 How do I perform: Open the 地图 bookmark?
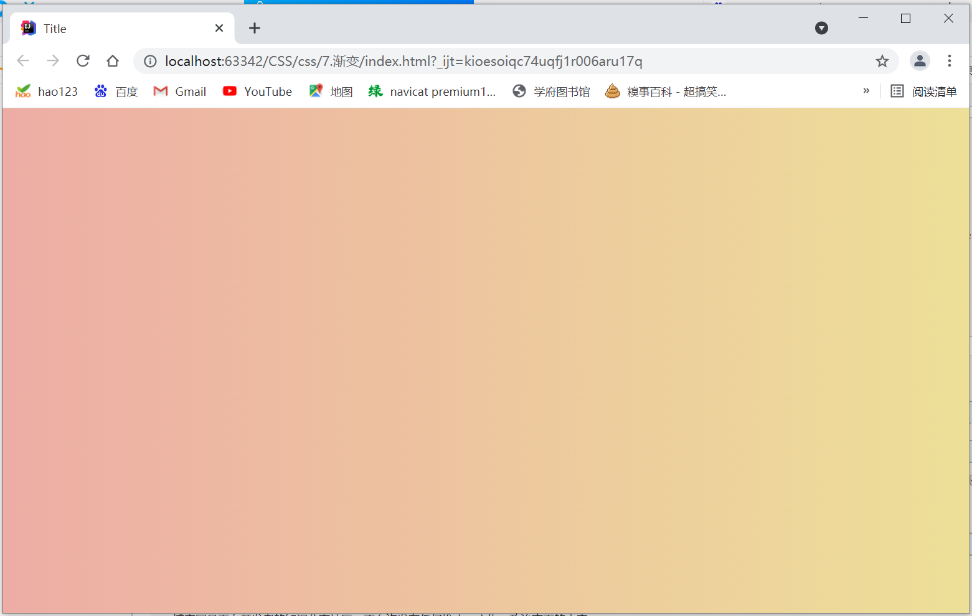point(331,91)
